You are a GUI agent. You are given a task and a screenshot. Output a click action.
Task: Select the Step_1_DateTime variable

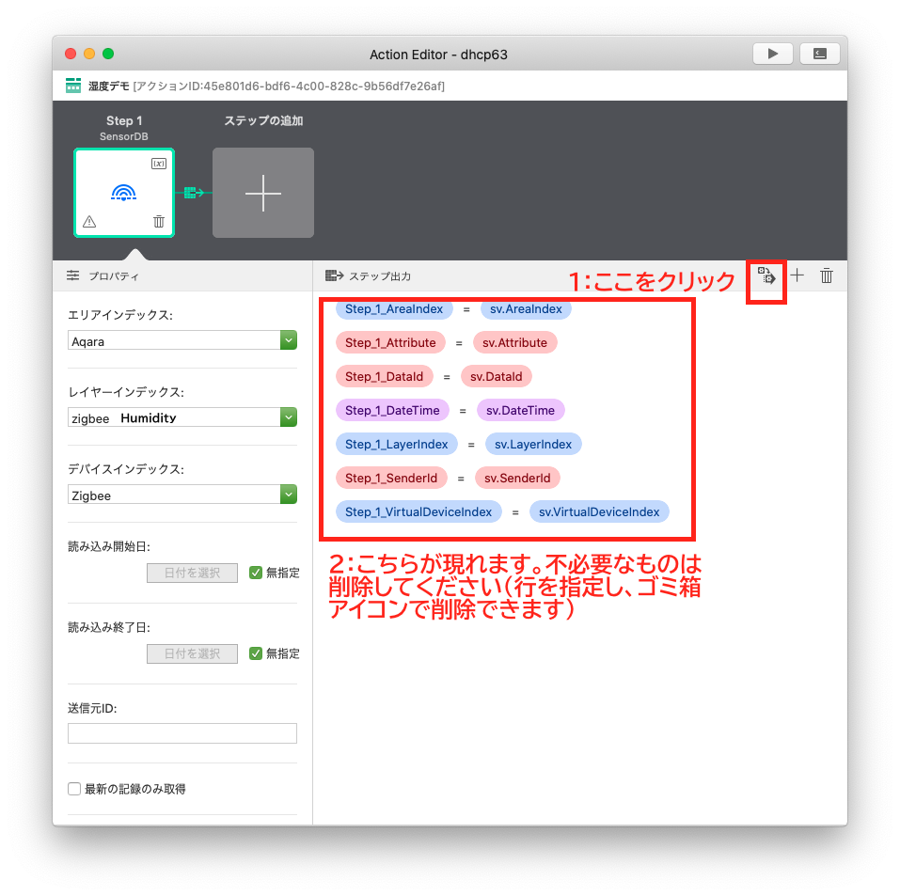[392, 411]
